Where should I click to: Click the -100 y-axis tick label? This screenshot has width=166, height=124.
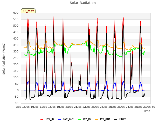[x=15, y=103]
